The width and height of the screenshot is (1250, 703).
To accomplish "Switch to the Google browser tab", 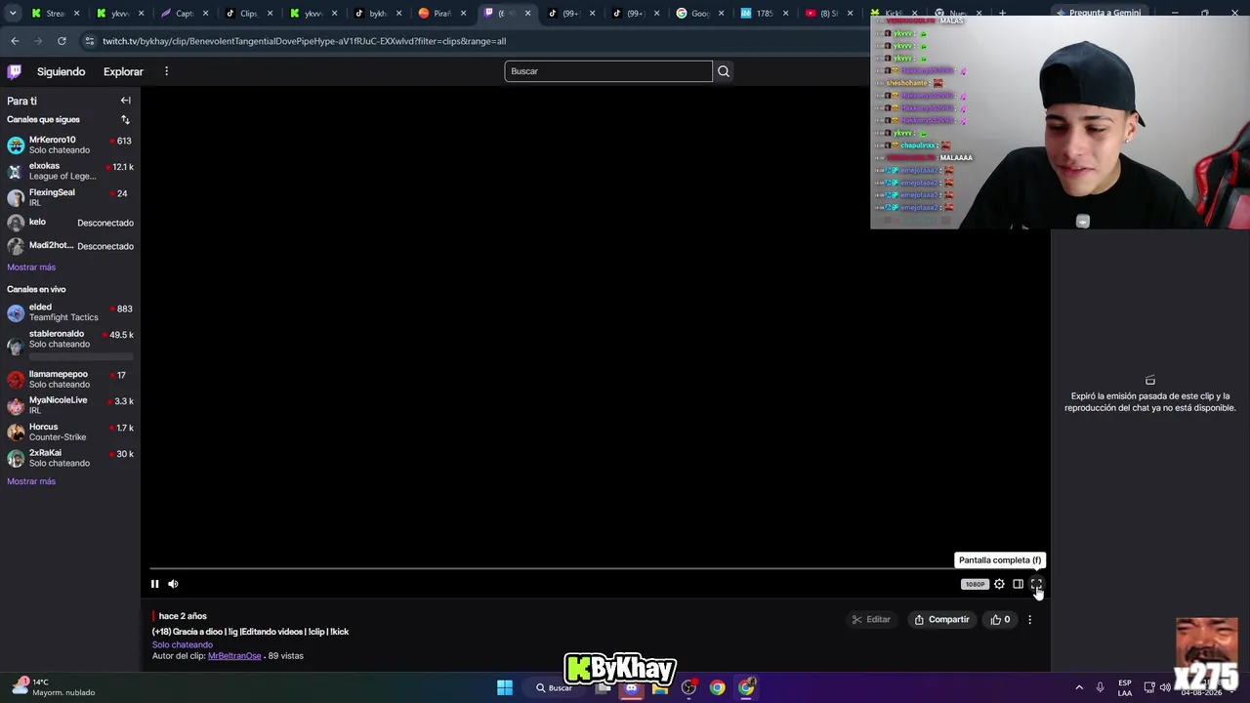I will click(x=699, y=14).
